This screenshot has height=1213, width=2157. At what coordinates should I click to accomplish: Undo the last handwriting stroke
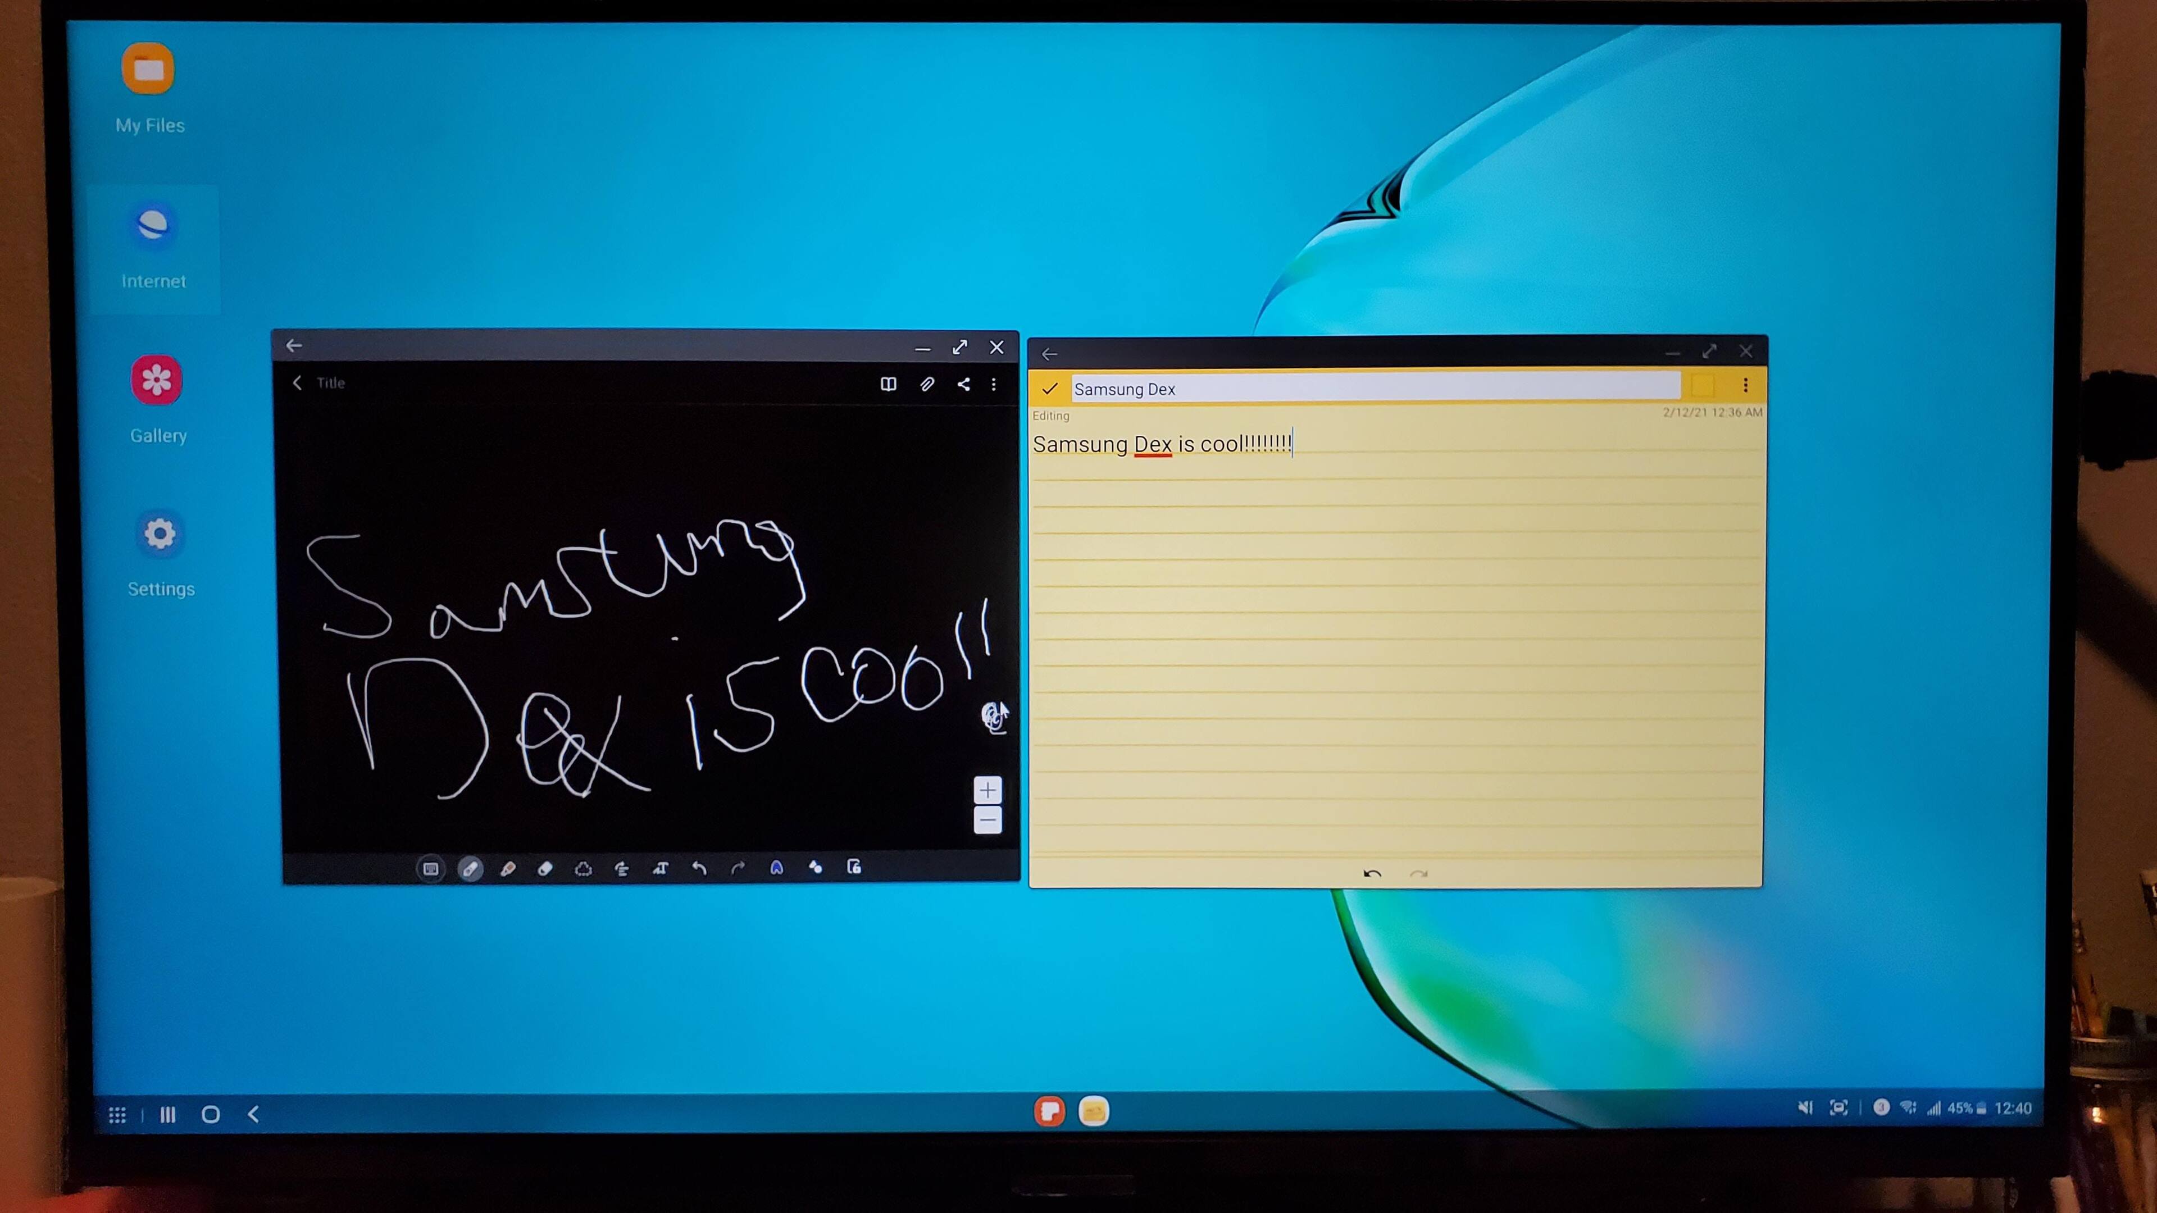click(x=698, y=868)
